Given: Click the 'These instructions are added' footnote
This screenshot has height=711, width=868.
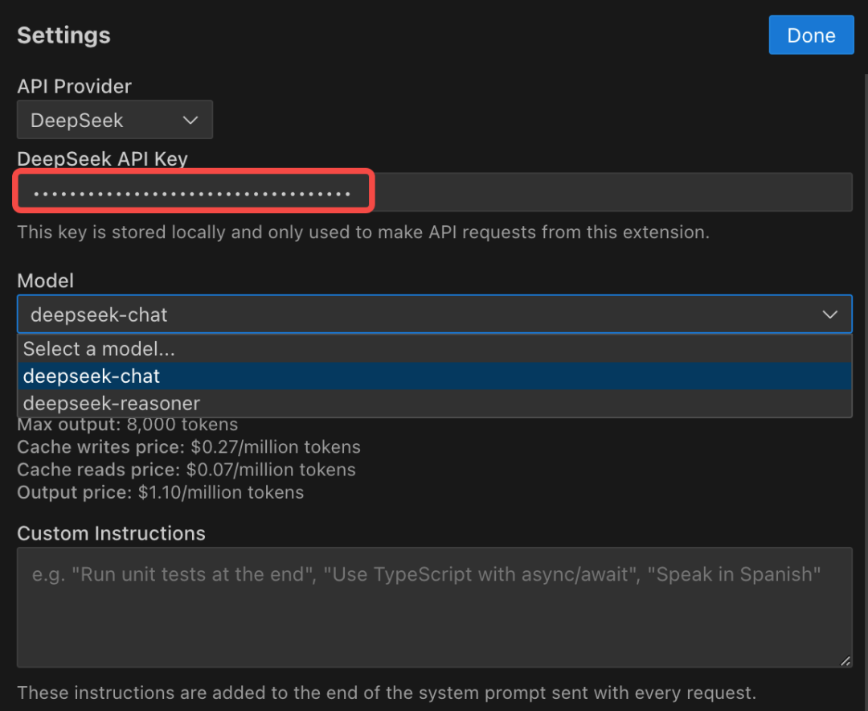Looking at the screenshot, I should click(387, 693).
